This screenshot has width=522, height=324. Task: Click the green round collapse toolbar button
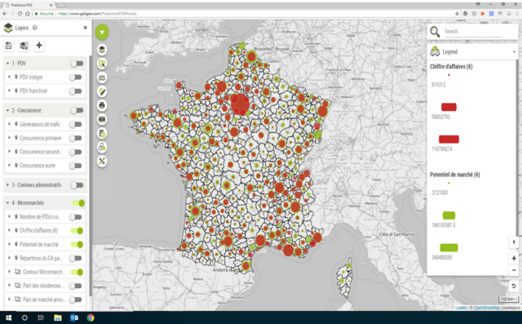pyautogui.click(x=102, y=33)
